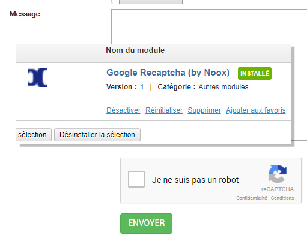
Task: Click the Message field label
Action: (x=25, y=14)
